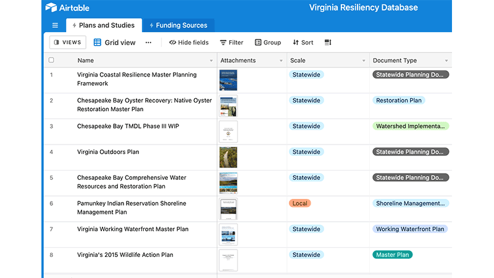This screenshot has width=494, height=278.
Task: Switch to the Funding Sources tab
Action: click(178, 25)
